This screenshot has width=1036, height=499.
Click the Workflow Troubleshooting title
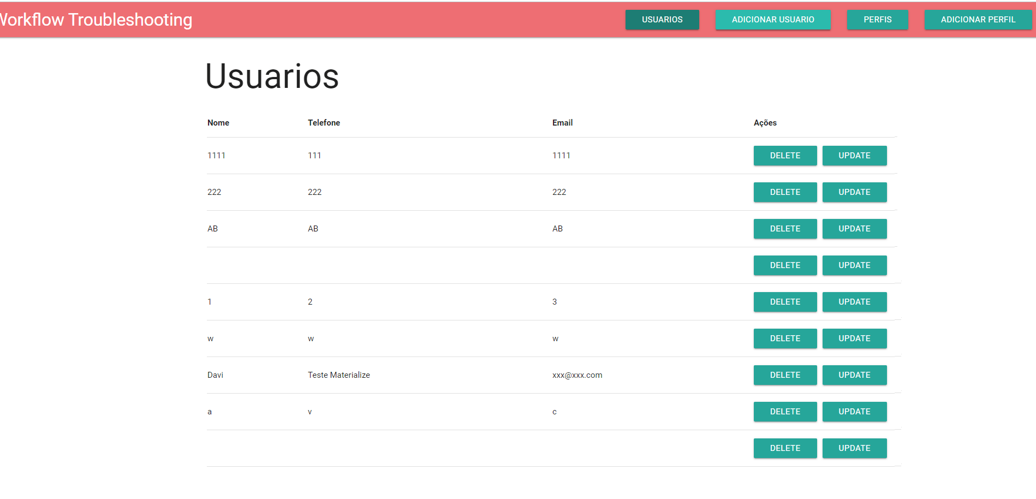[x=96, y=19]
